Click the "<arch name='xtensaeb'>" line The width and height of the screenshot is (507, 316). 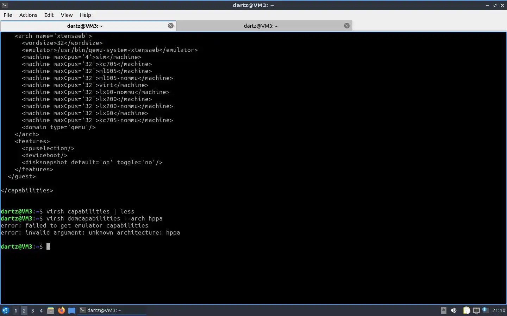pos(54,36)
